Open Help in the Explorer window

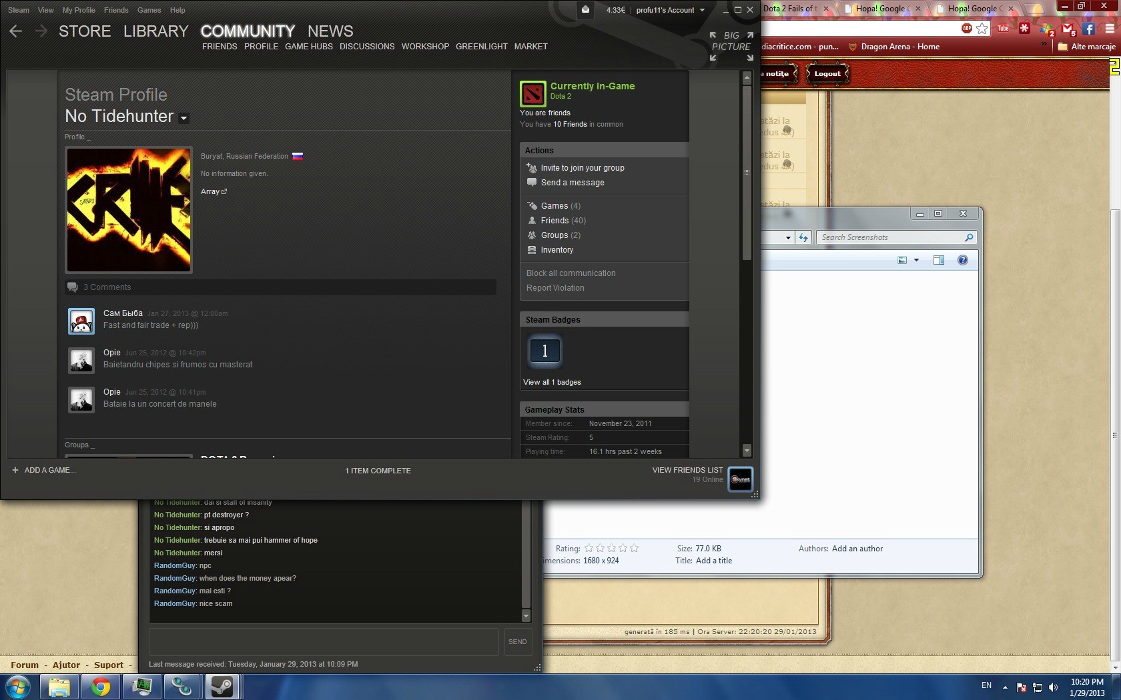(x=963, y=260)
